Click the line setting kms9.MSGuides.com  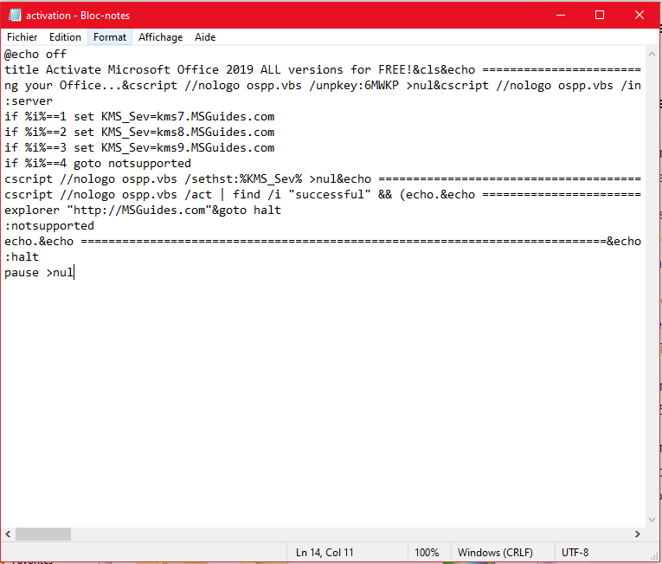139,148
